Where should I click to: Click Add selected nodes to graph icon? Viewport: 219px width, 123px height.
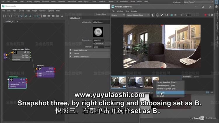(26, 16)
